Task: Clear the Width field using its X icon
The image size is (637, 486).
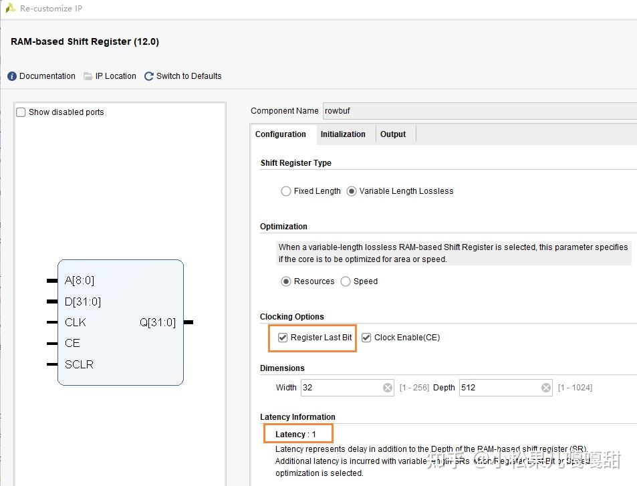Action: (388, 388)
